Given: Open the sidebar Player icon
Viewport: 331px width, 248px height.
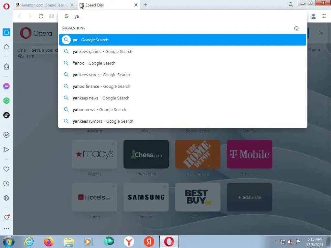Looking at the screenshot, I should [6, 135].
